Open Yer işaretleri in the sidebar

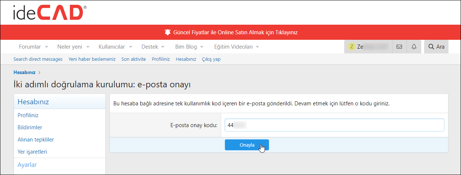[32, 152]
